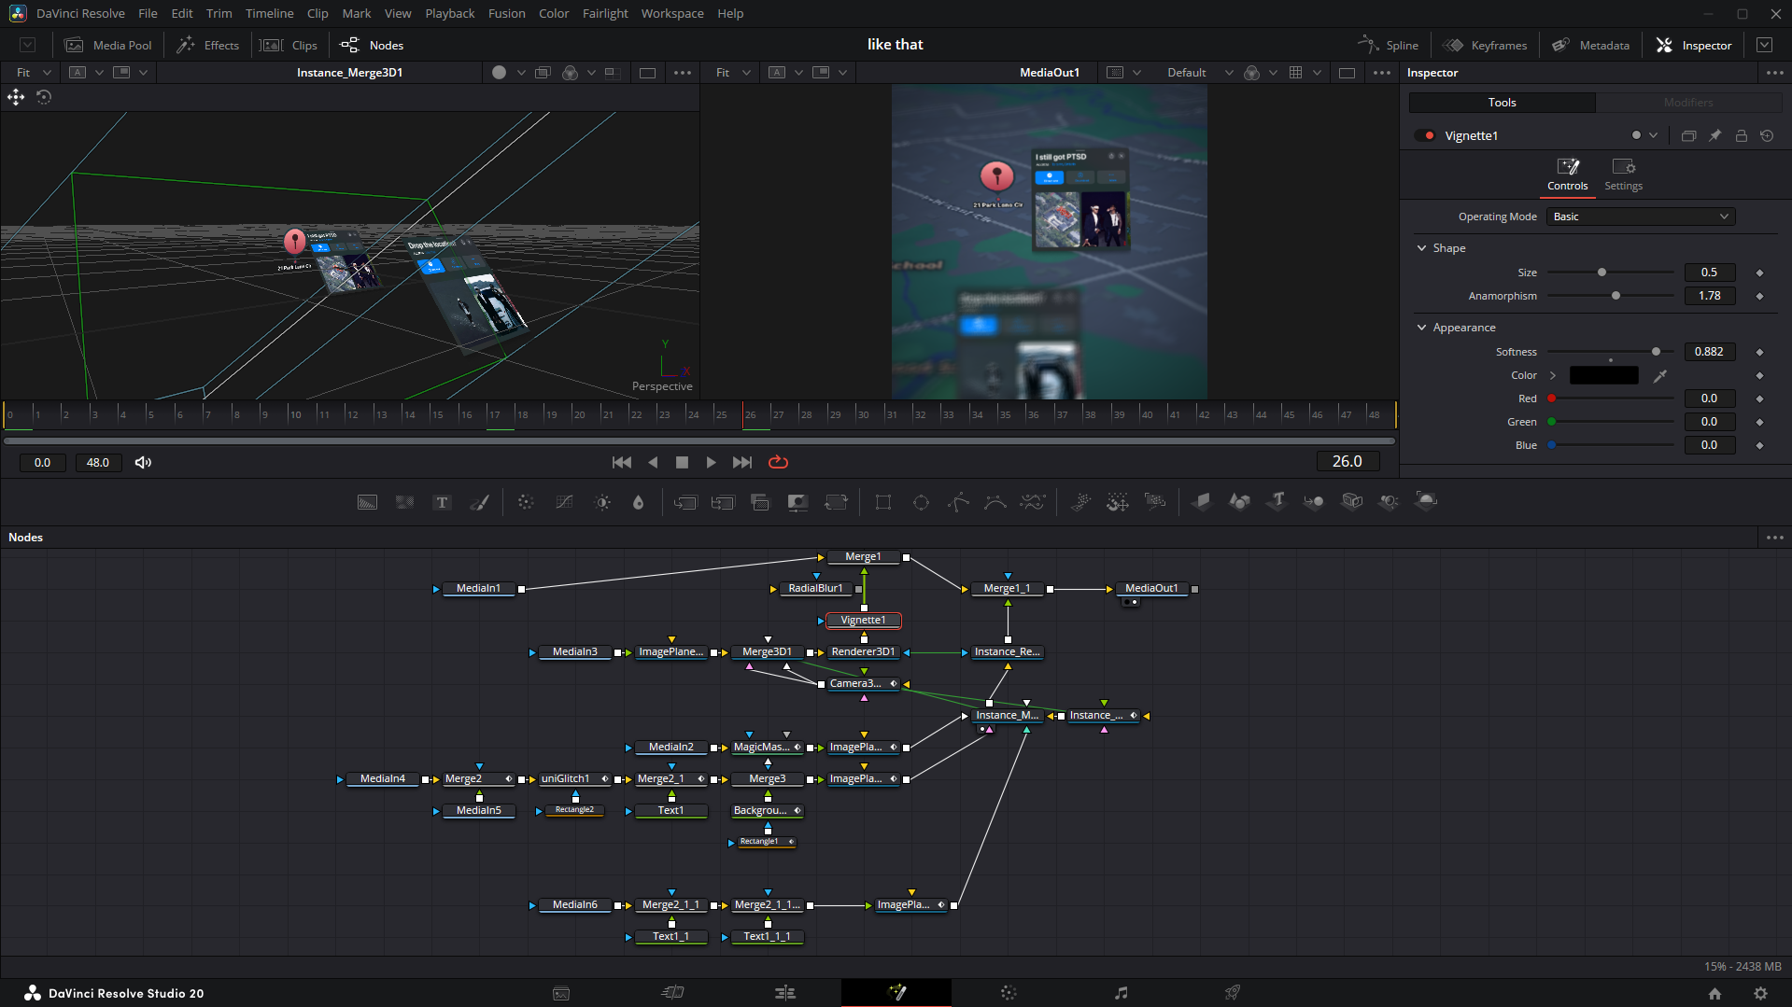Click the black Color swatch
Screen dimensions: 1792x1007
pos(1603,375)
